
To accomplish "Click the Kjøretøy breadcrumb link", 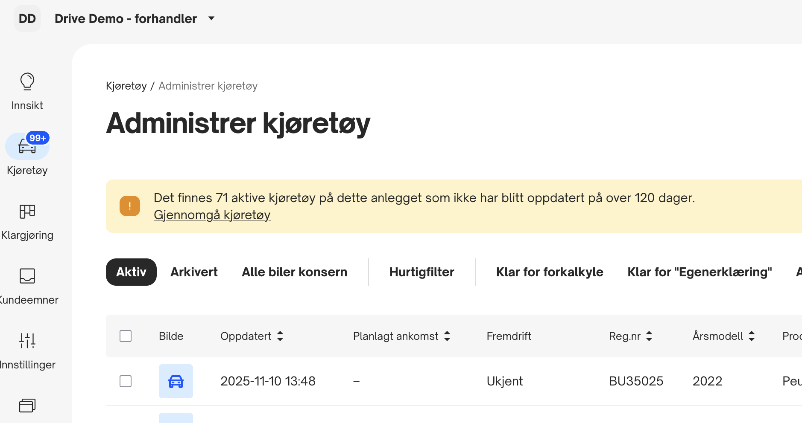I will (x=126, y=86).
